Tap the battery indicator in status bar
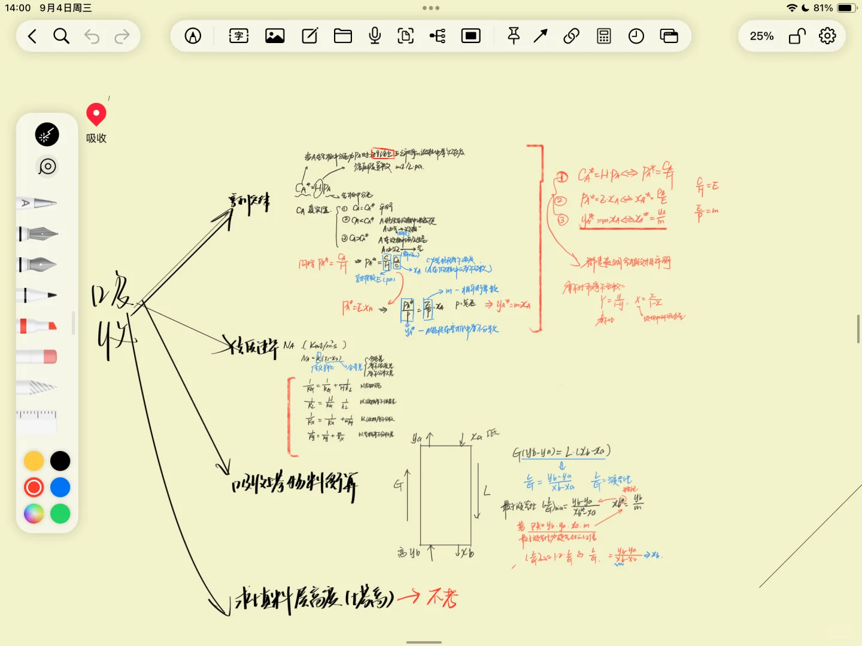The image size is (862, 646). point(847,8)
